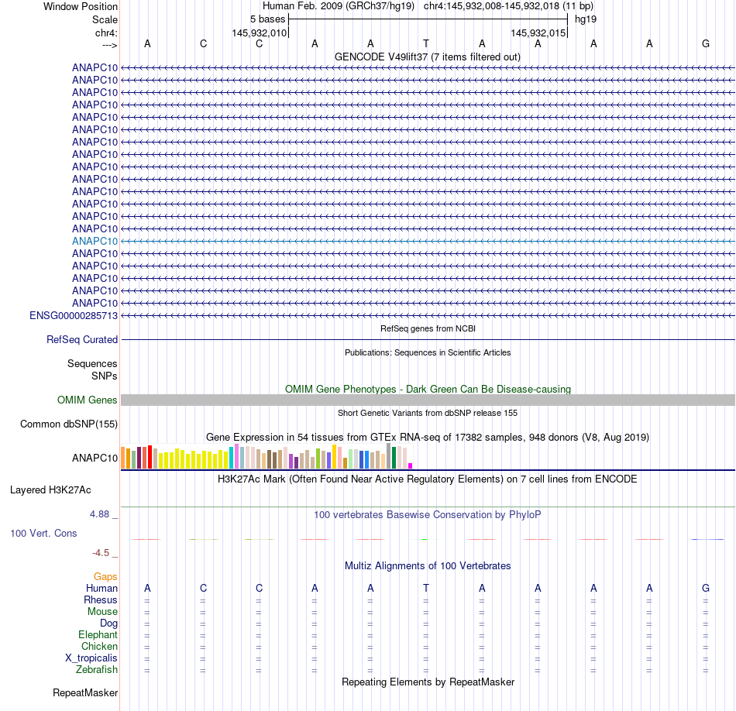The image size is (736, 711).
Task: Open the ENSG00000285713 gene label
Action: tap(74, 315)
